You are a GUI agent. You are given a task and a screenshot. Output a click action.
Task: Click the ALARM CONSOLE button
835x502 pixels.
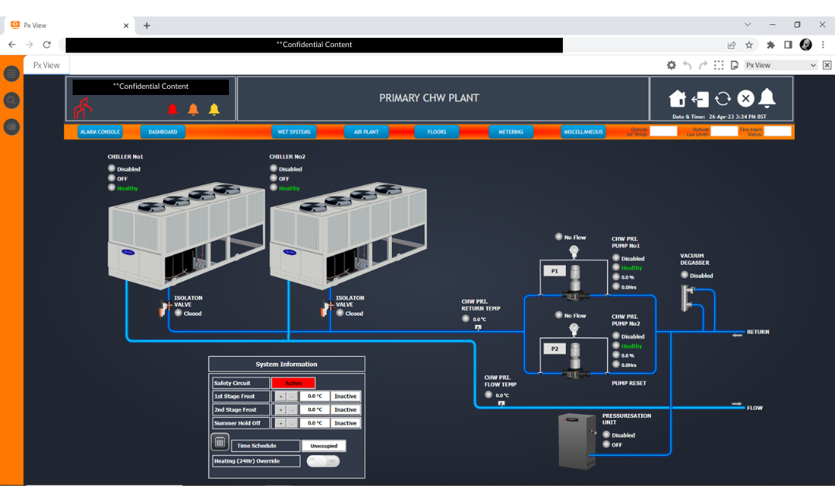pos(100,131)
